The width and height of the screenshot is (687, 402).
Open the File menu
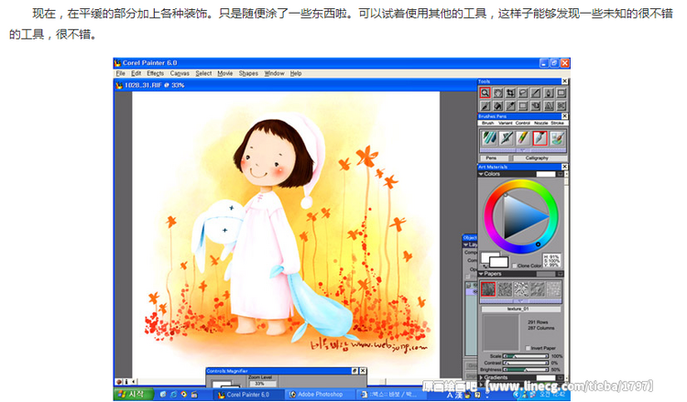[x=121, y=73]
